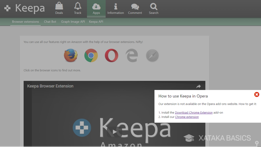
Task: Close the How to use Keepa popup
Action: [257, 95]
